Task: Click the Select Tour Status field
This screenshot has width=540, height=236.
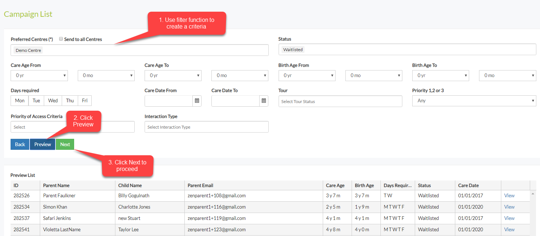Action: pos(340,101)
